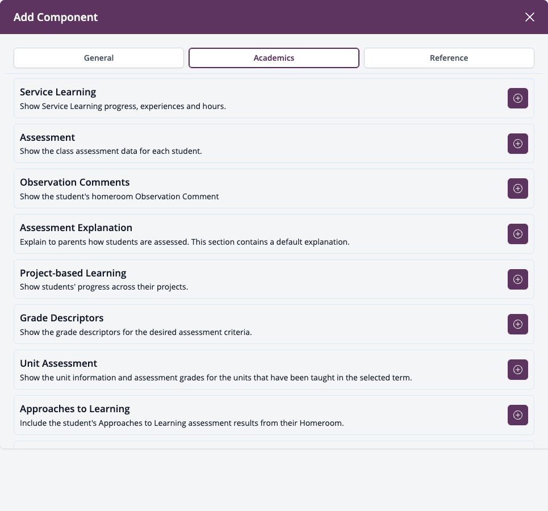Add the Service Learning component
The height and width of the screenshot is (511, 548).
click(517, 98)
